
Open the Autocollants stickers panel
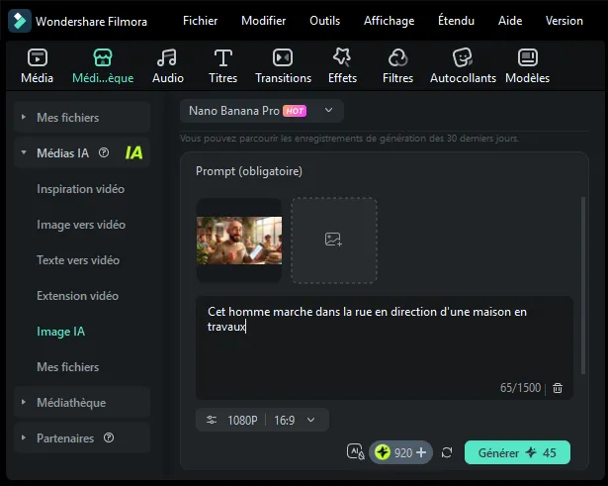pyautogui.click(x=463, y=66)
